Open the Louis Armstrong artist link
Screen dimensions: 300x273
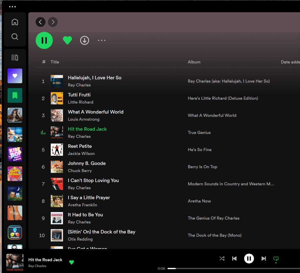84,119
